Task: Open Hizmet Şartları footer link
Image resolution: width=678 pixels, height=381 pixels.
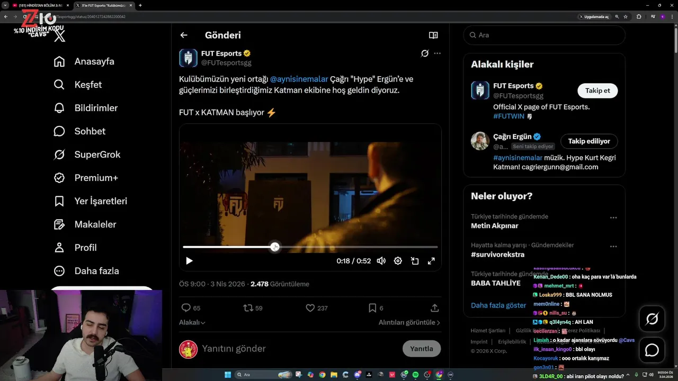Action: coord(488,331)
